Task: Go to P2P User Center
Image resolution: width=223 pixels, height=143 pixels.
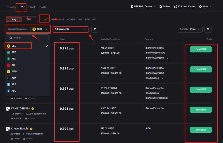Action: click(185, 6)
